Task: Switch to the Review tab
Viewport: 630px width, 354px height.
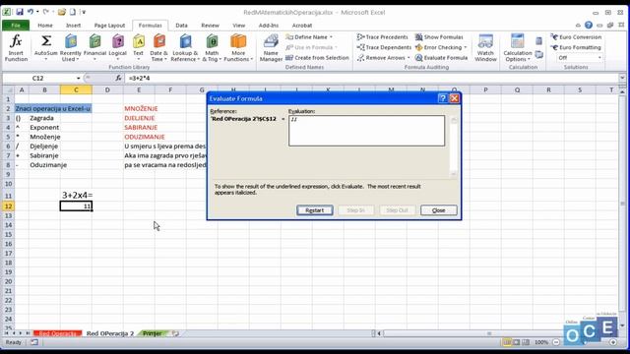Action: pos(210,26)
